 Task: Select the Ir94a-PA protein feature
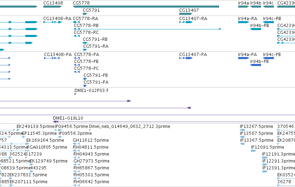pos(243,58)
